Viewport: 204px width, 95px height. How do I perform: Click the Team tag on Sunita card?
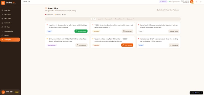[x=141, y=31]
